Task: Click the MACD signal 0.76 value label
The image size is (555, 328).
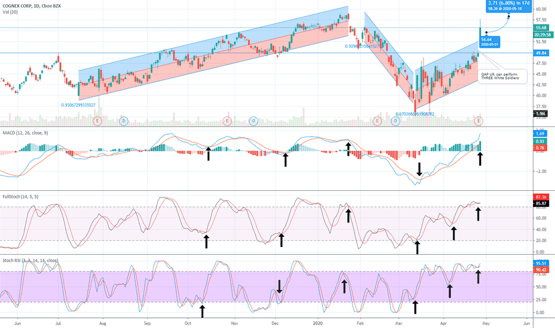Action: [540, 147]
